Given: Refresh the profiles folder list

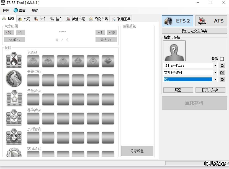Looking at the screenshot, I should point(222,65).
